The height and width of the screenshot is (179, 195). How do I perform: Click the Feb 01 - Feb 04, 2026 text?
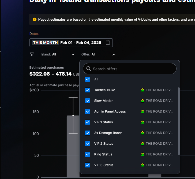(81, 43)
